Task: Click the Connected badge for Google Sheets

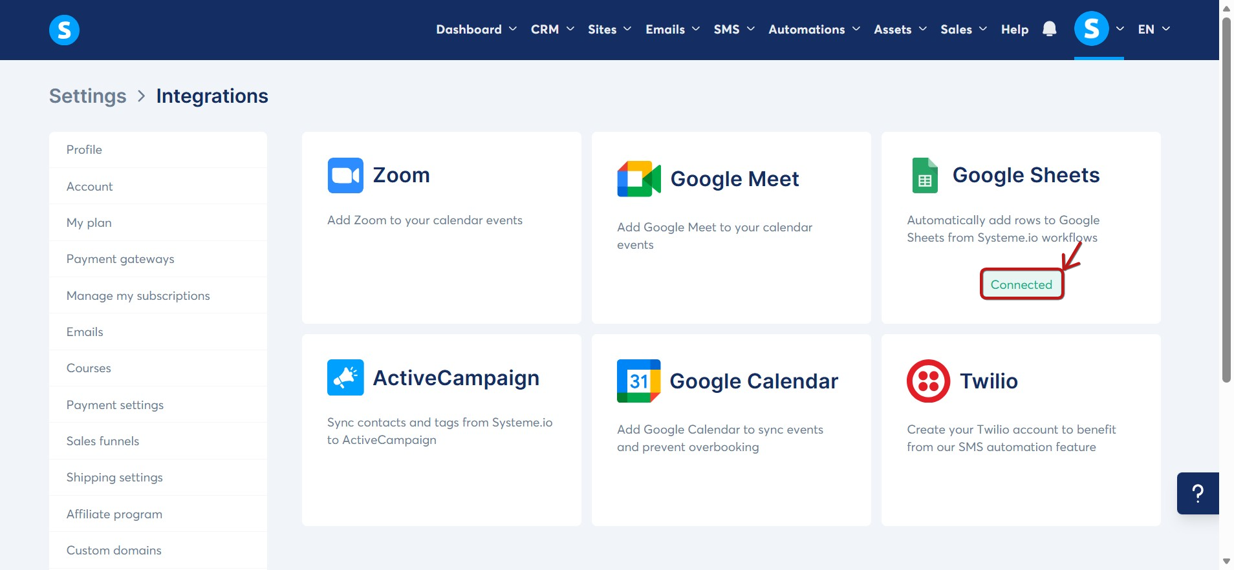Action: pyautogui.click(x=1021, y=284)
